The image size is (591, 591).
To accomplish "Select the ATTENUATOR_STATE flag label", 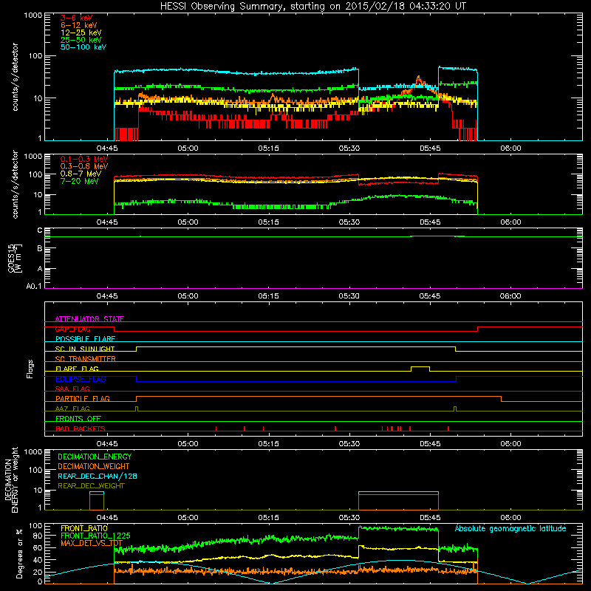I will coord(89,319).
